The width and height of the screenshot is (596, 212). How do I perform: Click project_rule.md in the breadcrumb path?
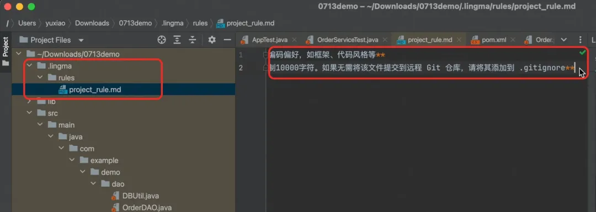tap(251, 23)
